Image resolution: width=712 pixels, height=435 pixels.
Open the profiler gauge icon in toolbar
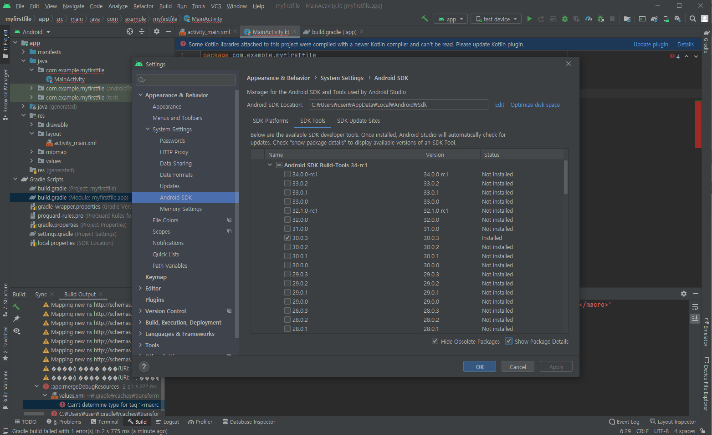589,19
